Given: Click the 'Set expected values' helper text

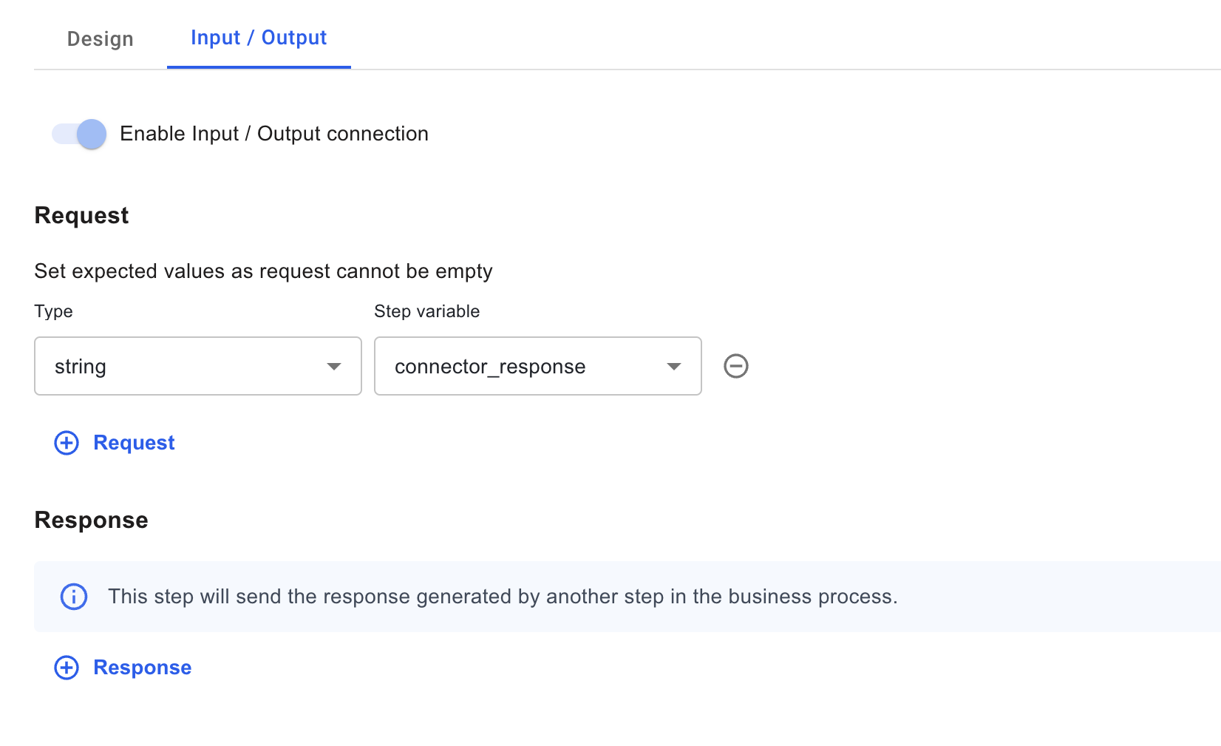Looking at the screenshot, I should coord(263,271).
